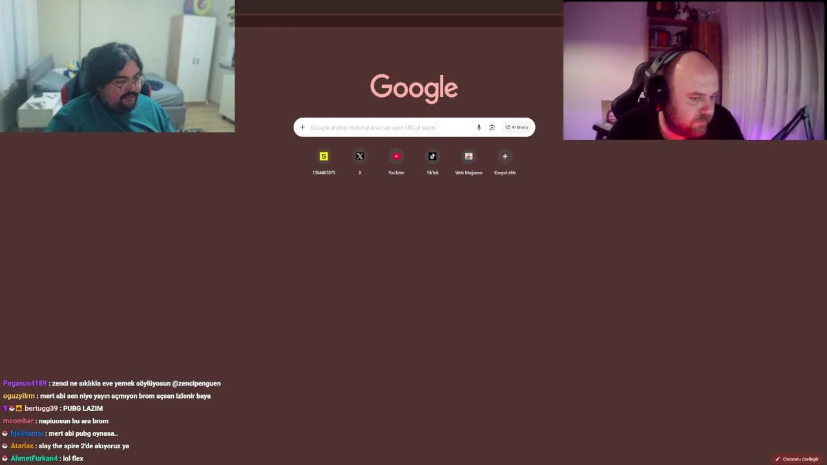The width and height of the screenshot is (827, 465).
Task: Open the TikTok shortcut tile
Action: point(432,162)
